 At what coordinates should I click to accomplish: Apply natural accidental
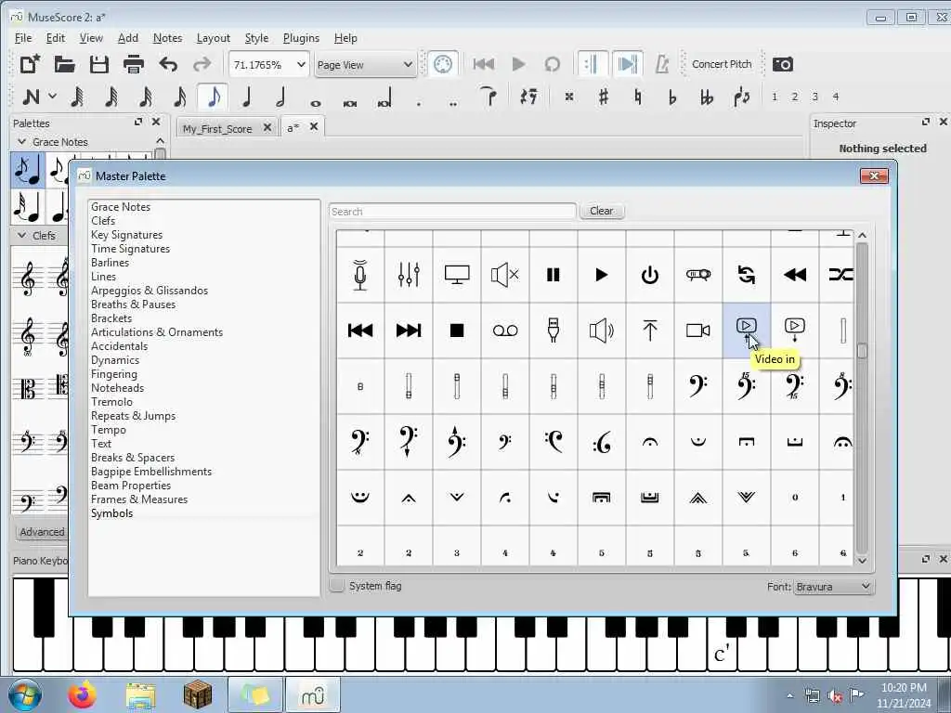tap(637, 97)
